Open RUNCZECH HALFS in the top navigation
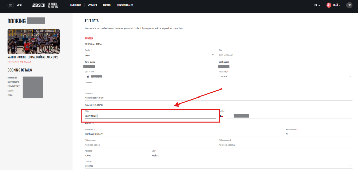Viewport: 358px width, 170px height. [x=125, y=5]
